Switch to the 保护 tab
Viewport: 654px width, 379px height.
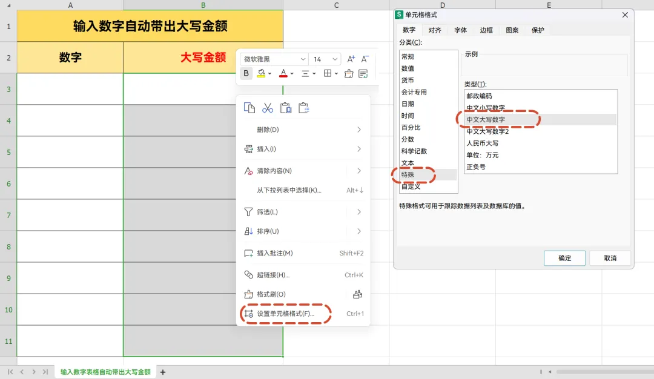coord(538,30)
